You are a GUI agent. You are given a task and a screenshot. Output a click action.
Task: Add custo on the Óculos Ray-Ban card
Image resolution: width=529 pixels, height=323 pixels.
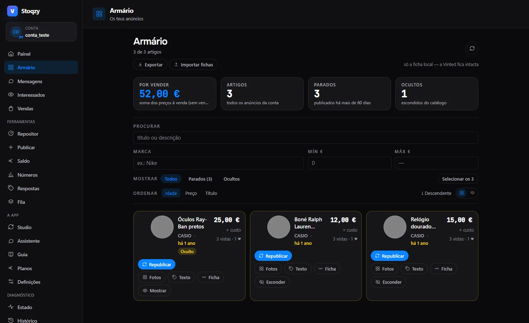click(x=233, y=230)
